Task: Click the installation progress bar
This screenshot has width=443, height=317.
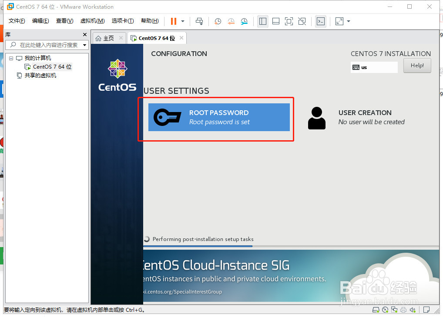Action: coord(291,246)
